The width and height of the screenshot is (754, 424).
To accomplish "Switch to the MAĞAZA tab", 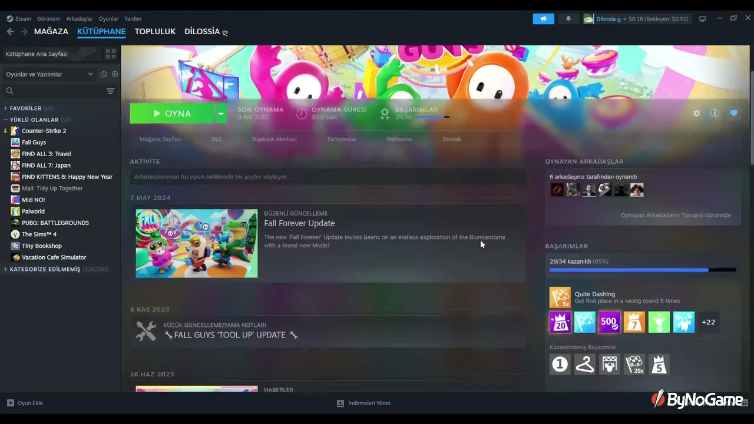I will [x=51, y=31].
